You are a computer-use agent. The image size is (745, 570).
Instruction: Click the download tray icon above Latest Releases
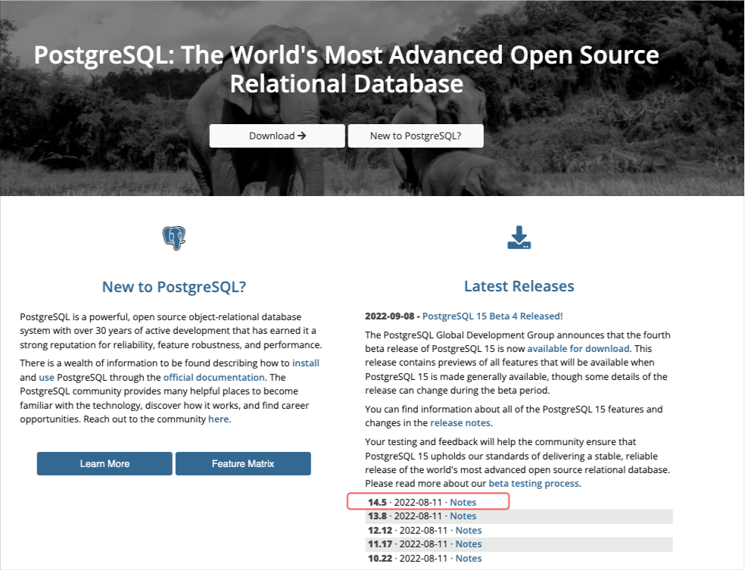point(519,238)
